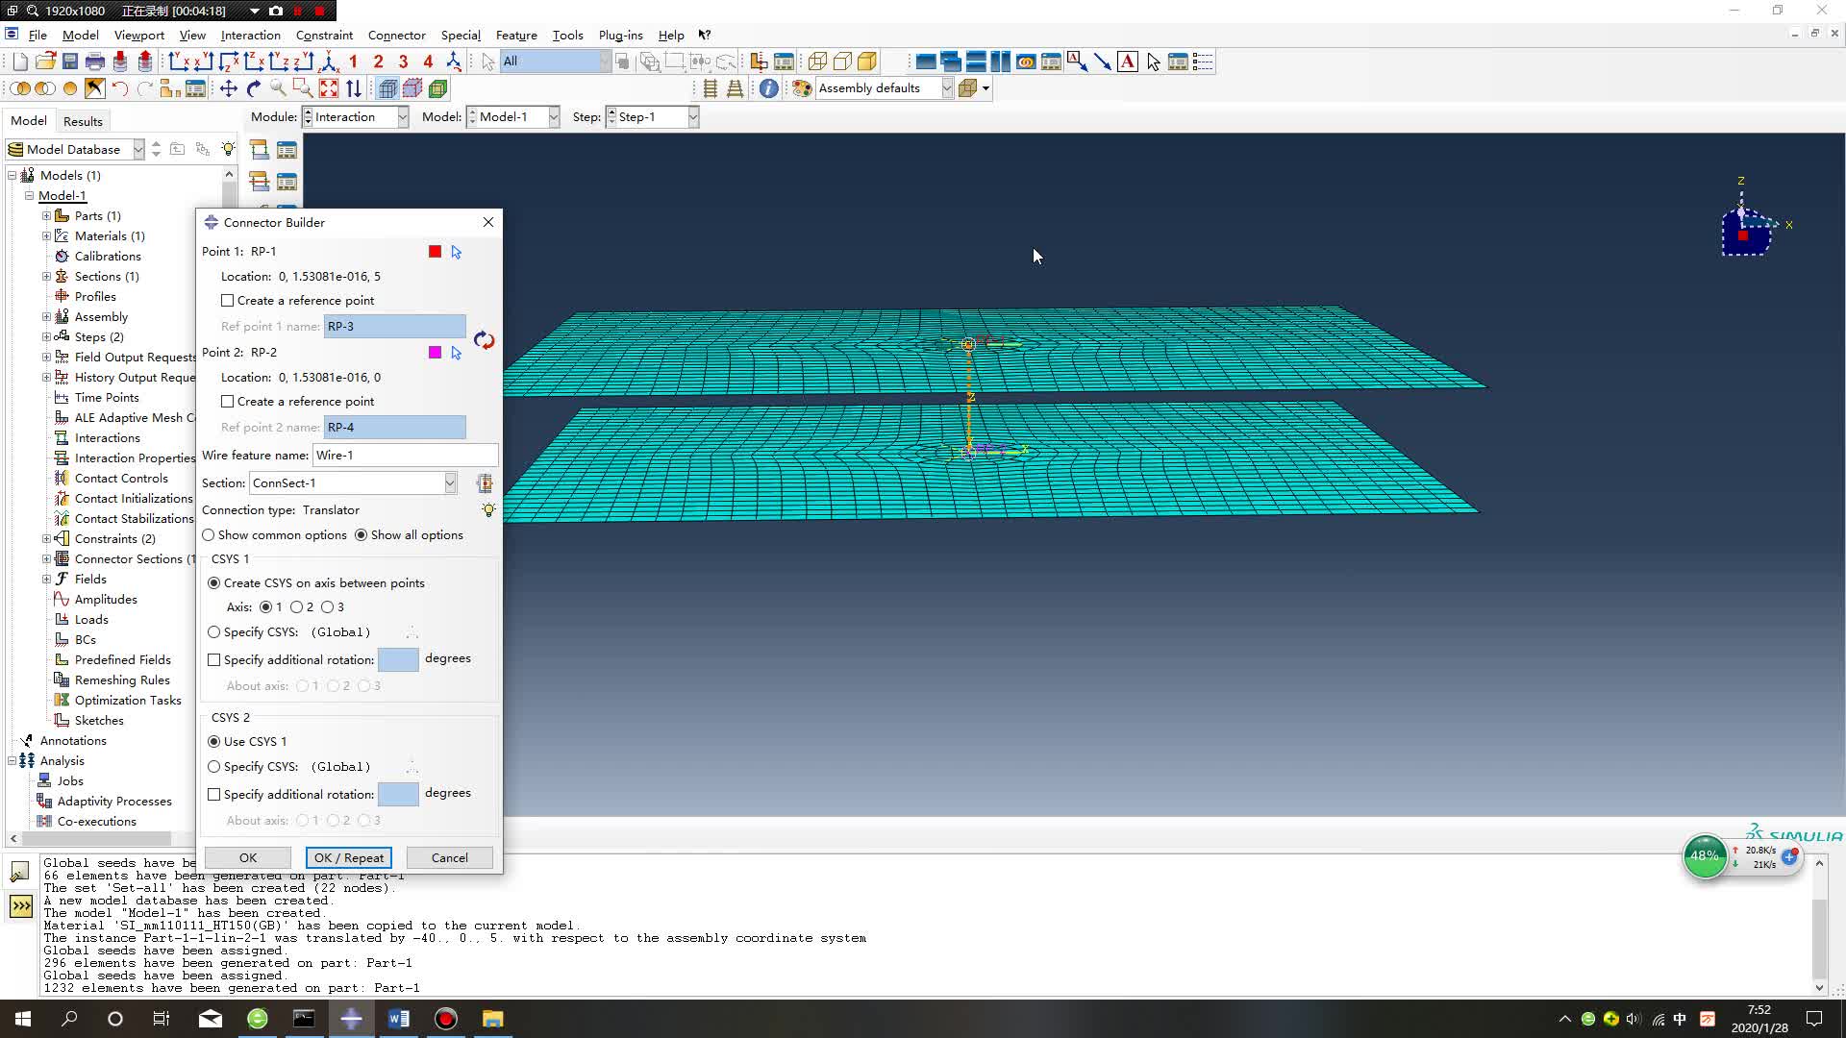
Task: Check Create a reference point for Point 2
Action: point(228,402)
